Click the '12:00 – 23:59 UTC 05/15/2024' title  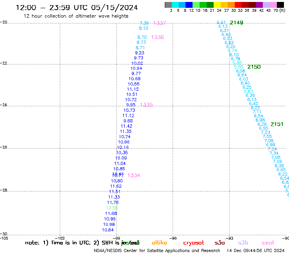[x=77, y=7]
